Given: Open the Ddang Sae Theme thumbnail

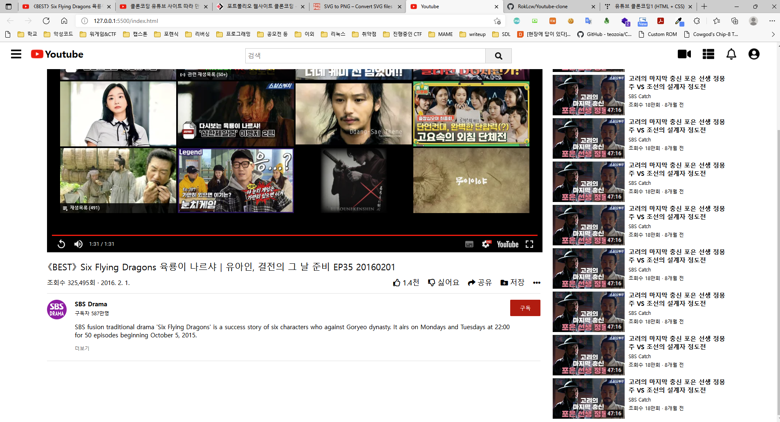Looking at the screenshot, I should point(354,114).
